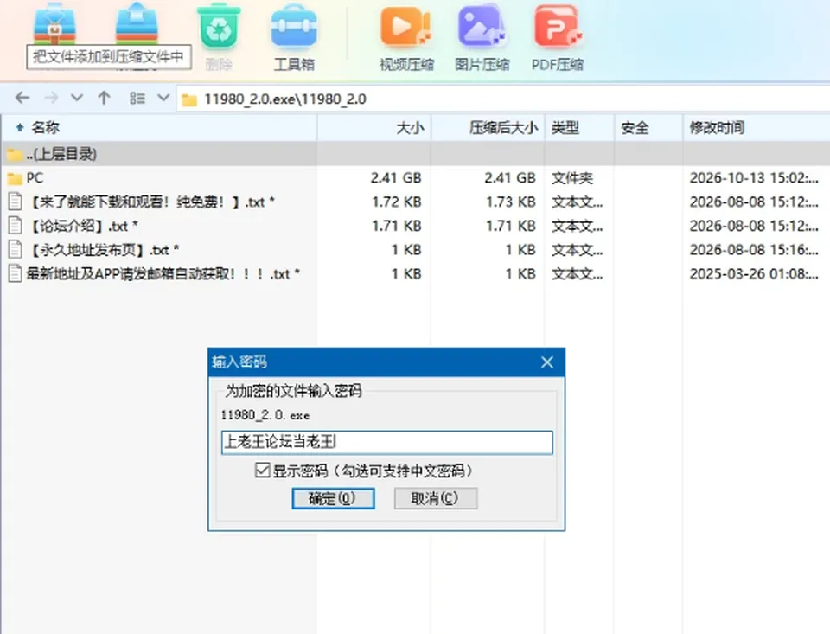Go back using the left arrow
Viewport: 830px width, 634px height.
[22, 98]
